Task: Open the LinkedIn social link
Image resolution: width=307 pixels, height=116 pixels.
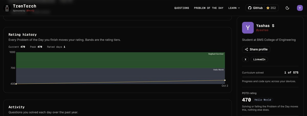Action: click(259, 59)
